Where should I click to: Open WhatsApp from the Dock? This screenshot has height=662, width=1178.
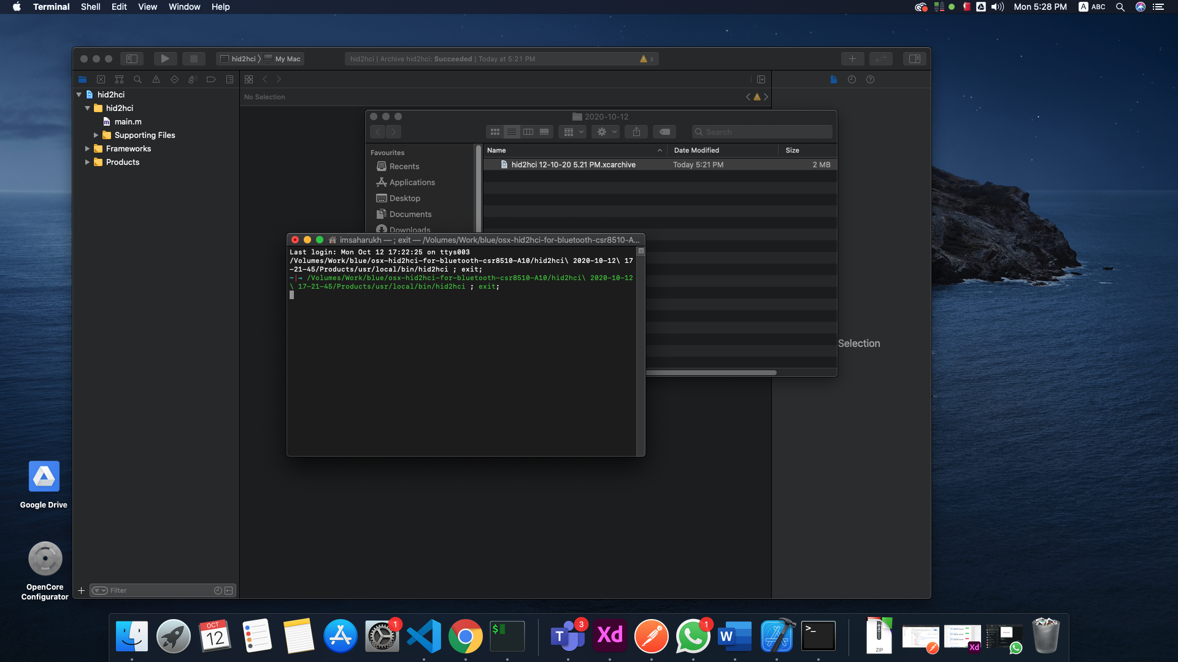coord(693,636)
